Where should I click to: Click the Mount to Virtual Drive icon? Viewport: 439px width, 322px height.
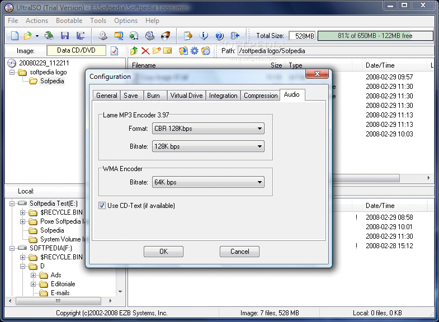pyautogui.click(x=150, y=36)
